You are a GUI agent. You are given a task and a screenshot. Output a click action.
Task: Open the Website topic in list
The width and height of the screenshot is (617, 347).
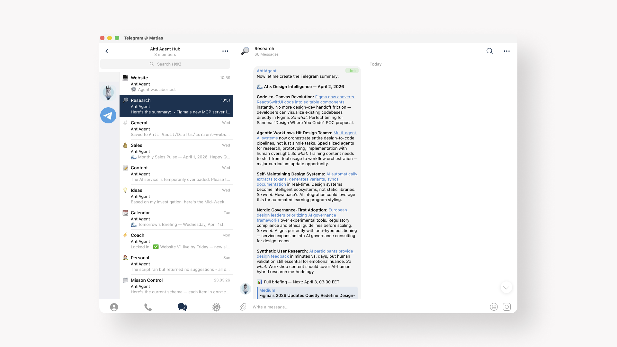tap(176, 84)
